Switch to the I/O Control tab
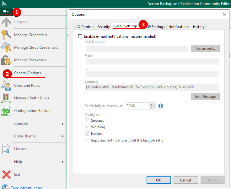231x189 pixels. pyautogui.click(x=84, y=27)
